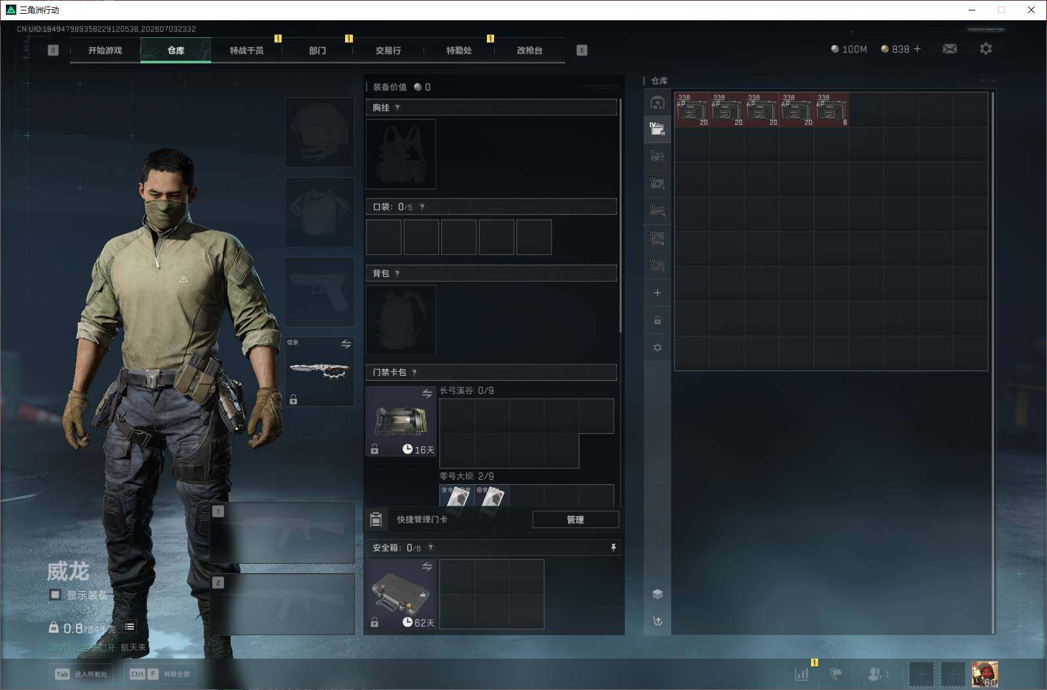Select the second III storage container

[657, 156]
